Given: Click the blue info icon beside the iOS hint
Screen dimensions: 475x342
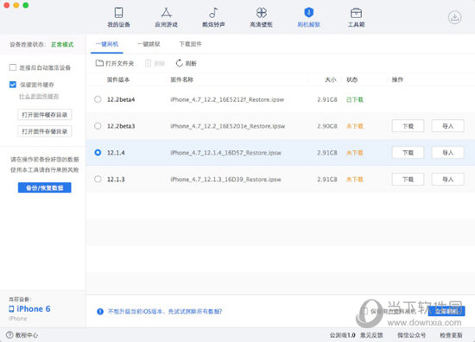Looking at the screenshot, I should (x=100, y=312).
